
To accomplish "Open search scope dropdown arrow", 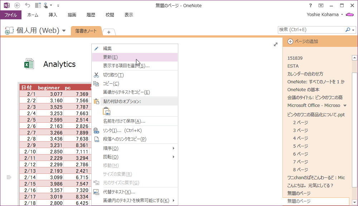I will (353, 30).
